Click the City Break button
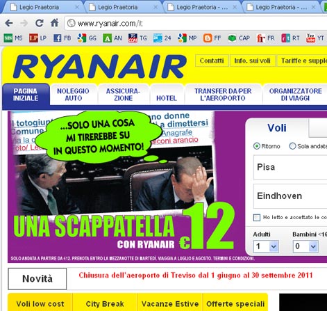 (x=105, y=303)
